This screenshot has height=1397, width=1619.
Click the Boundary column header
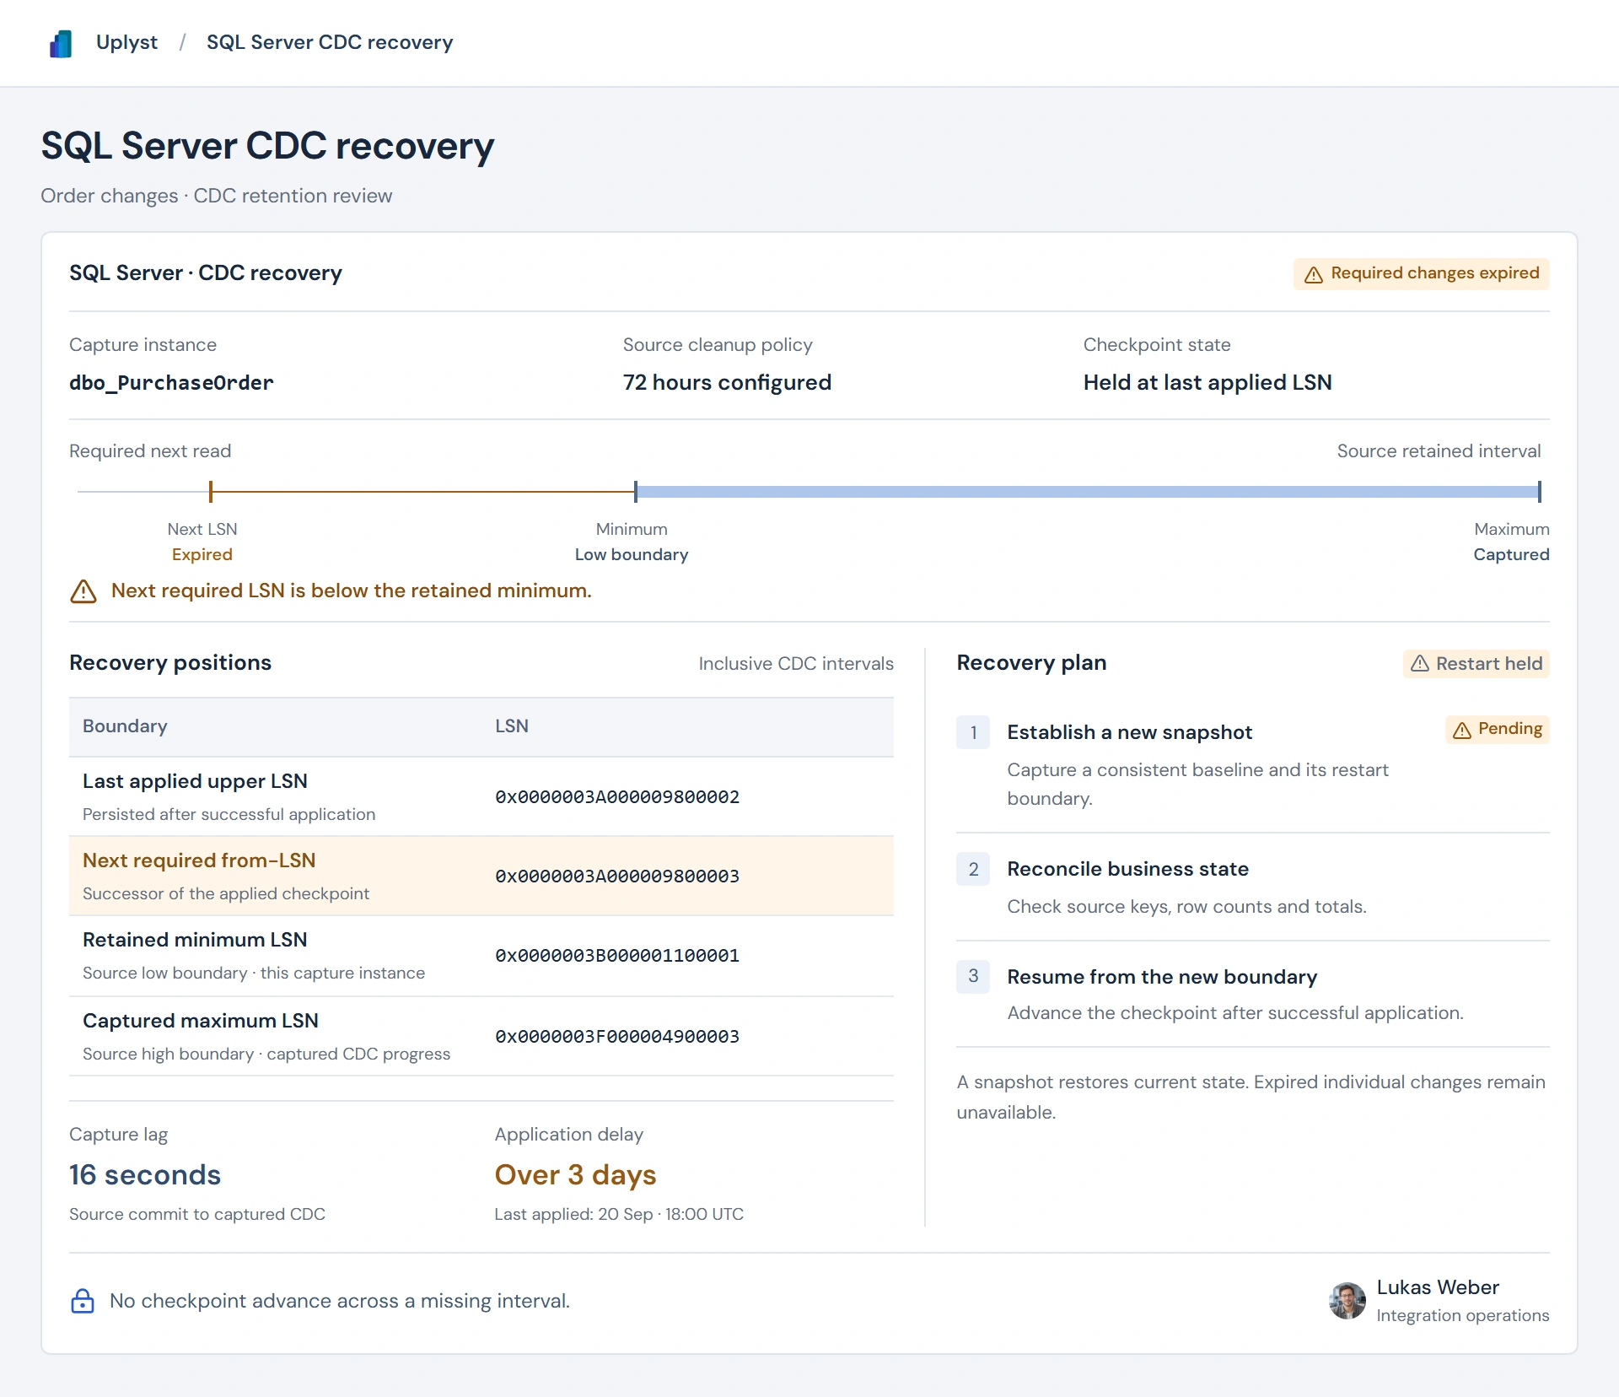tap(125, 726)
